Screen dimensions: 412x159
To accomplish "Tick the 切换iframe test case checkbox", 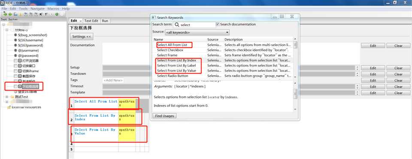I will [x=15, y=71].
